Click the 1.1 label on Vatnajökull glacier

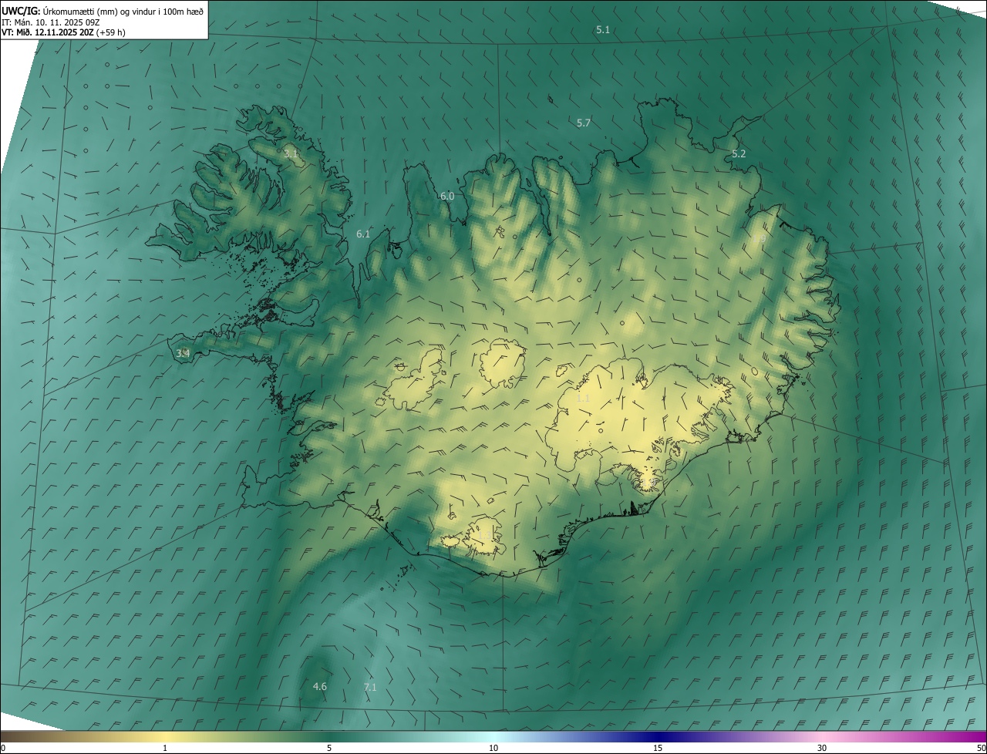[x=583, y=398]
